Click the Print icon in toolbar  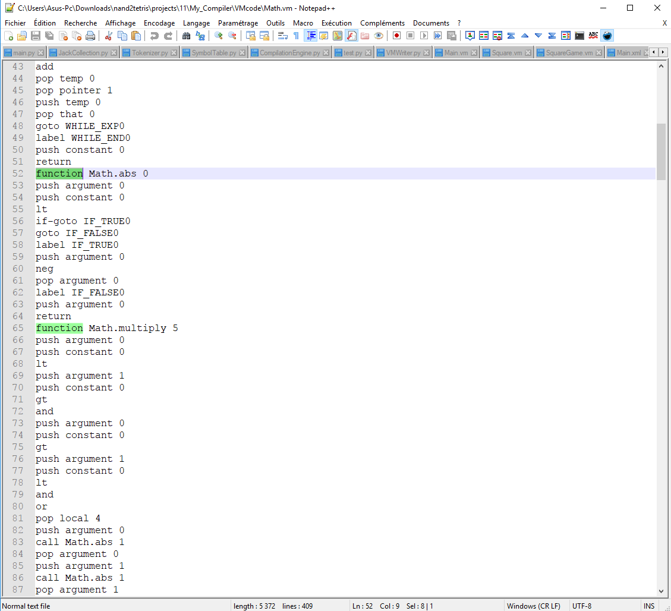pyautogui.click(x=90, y=36)
